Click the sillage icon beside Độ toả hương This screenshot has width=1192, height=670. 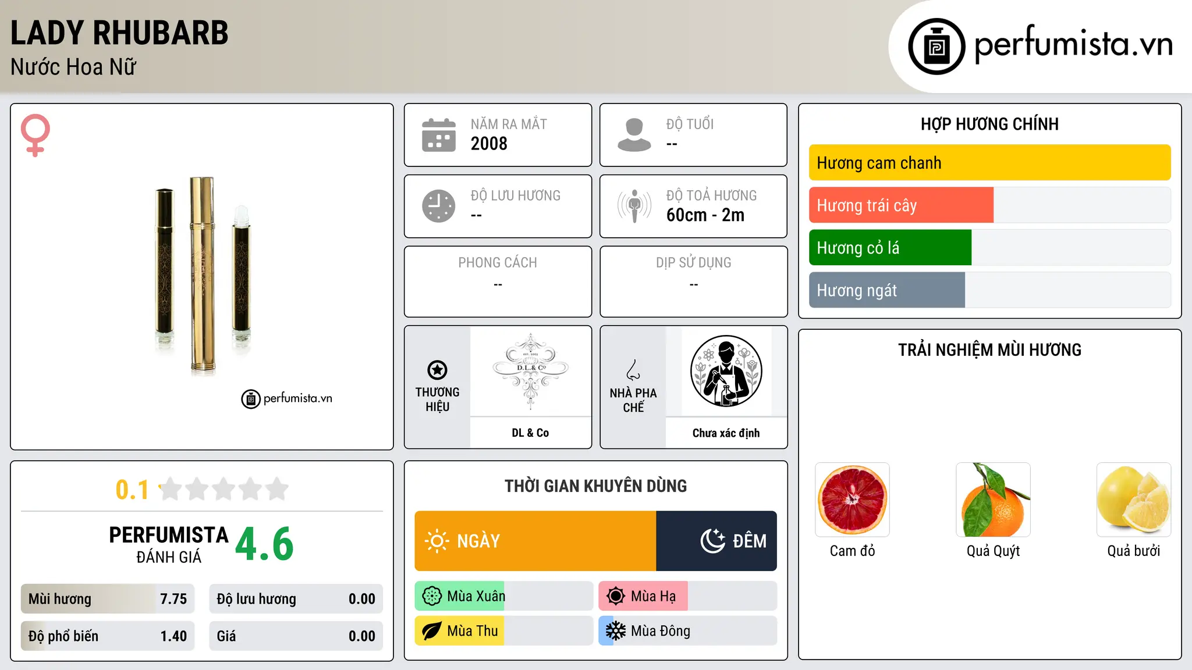[634, 206]
